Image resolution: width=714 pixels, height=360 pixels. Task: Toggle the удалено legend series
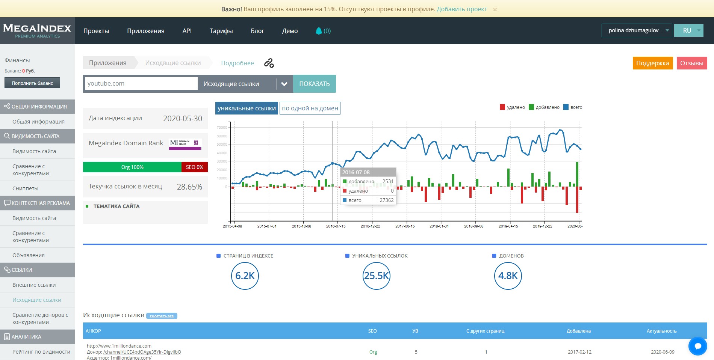pos(512,107)
